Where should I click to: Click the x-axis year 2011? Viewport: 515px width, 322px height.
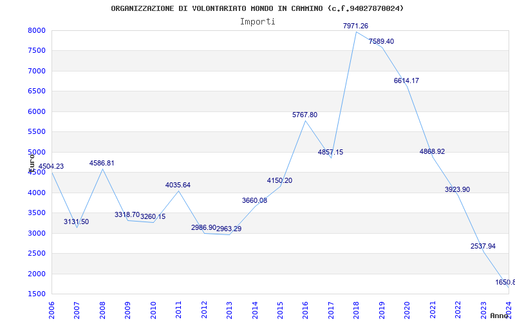[x=178, y=309]
